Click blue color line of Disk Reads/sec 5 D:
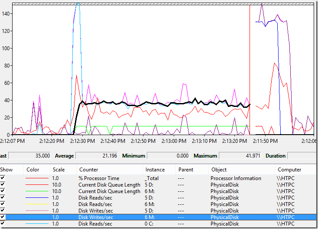The image size is (318, 229). [x=37, y=197]
